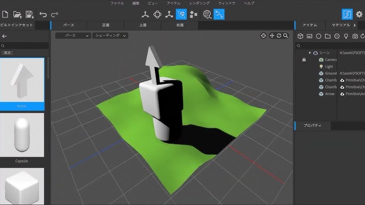Click the viewport focus target icon

263,36
